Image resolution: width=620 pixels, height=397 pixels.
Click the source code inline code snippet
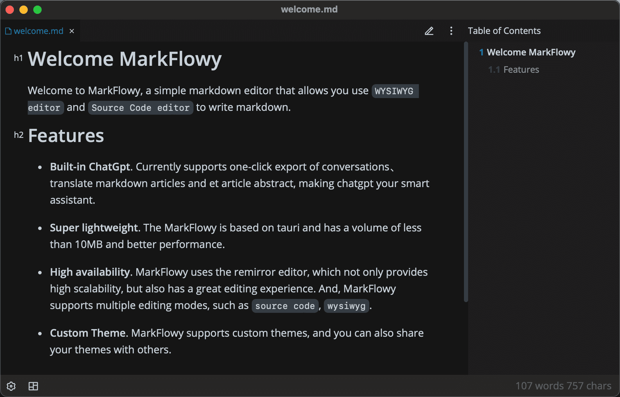pos(285,306)
